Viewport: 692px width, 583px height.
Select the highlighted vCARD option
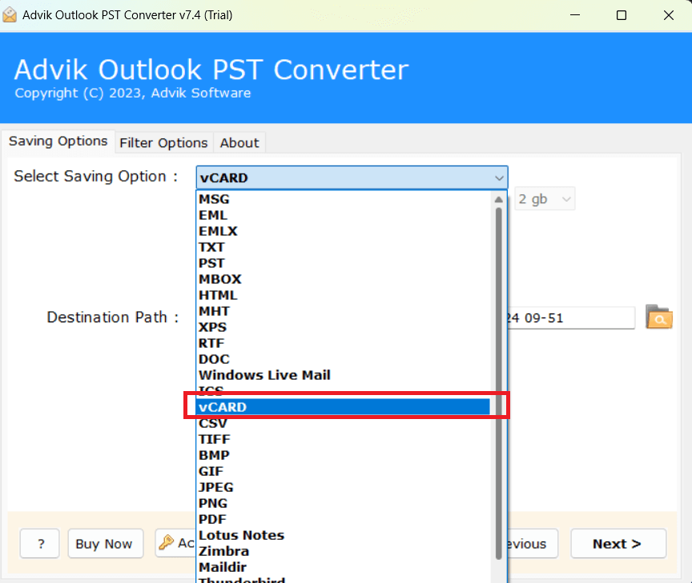[x=344, y=407]
